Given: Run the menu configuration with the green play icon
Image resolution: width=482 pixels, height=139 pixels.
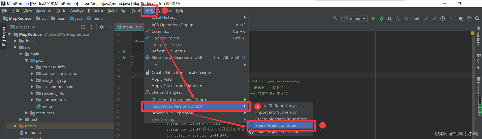Looking at the screenshot, I should point(374,18).
